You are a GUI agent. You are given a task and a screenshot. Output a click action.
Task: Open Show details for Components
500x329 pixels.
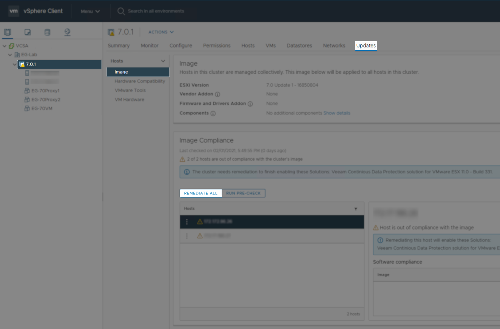pyautogui.click(x=336, y=113)
